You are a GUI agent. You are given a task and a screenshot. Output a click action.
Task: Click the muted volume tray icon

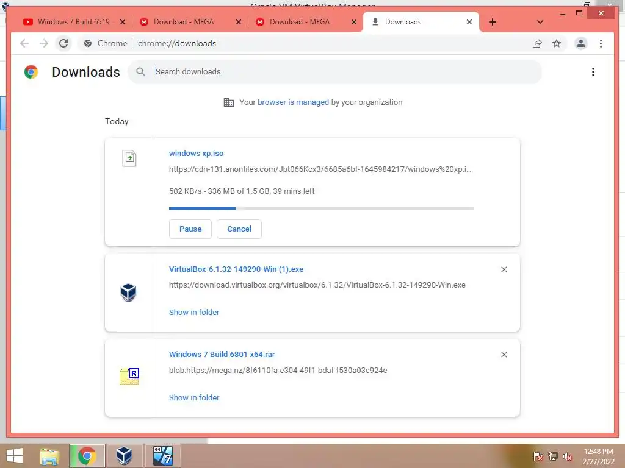567,456
